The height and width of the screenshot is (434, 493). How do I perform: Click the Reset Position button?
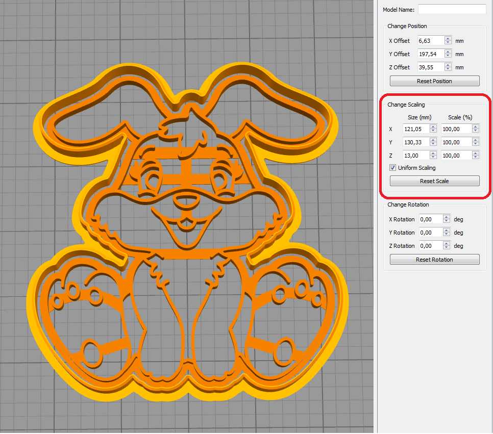(434, 81)
